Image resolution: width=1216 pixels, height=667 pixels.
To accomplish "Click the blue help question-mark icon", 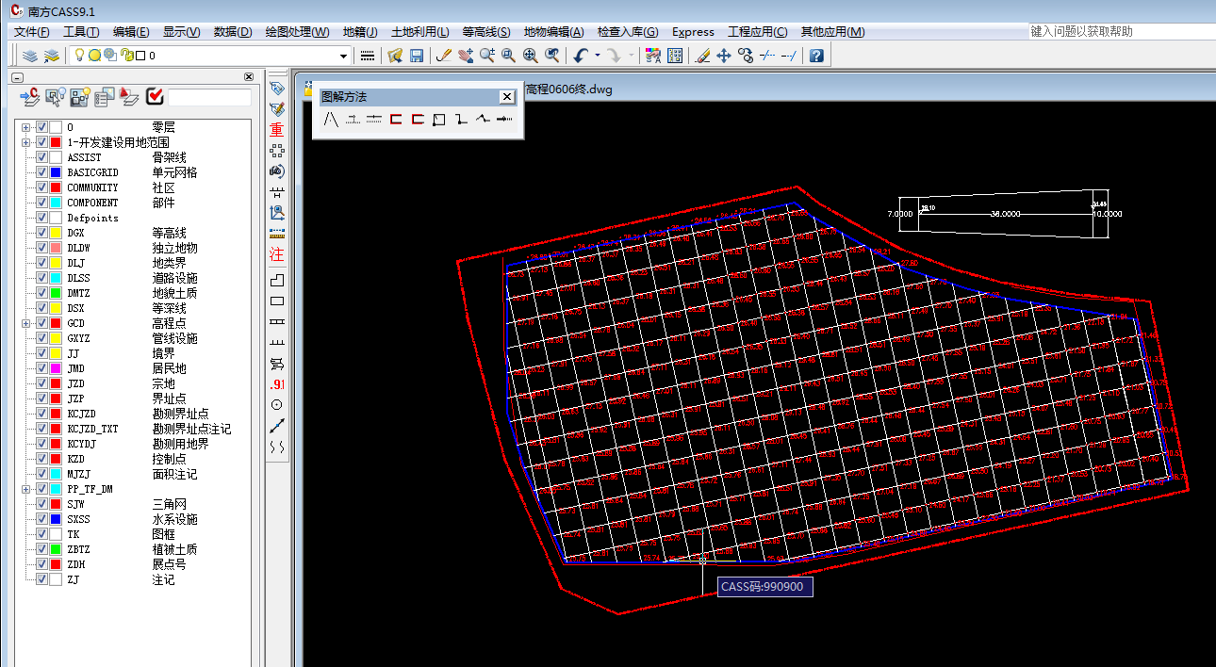I will (816, 56).
